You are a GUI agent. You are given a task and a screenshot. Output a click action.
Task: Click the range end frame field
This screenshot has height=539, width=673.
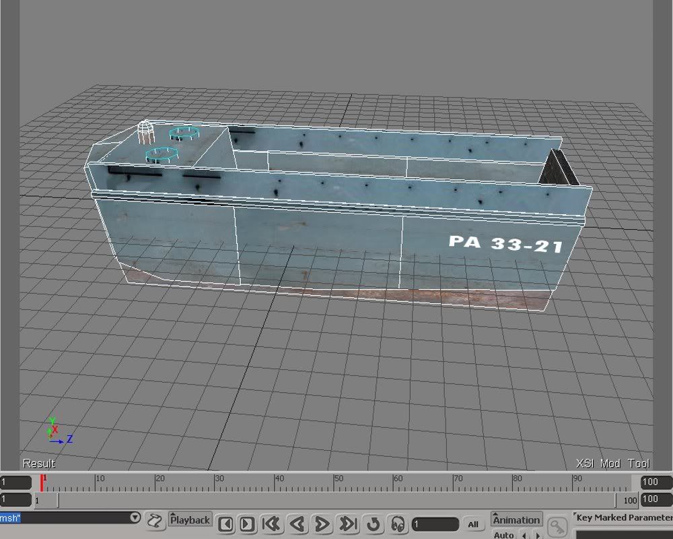(x=657, y=499)
